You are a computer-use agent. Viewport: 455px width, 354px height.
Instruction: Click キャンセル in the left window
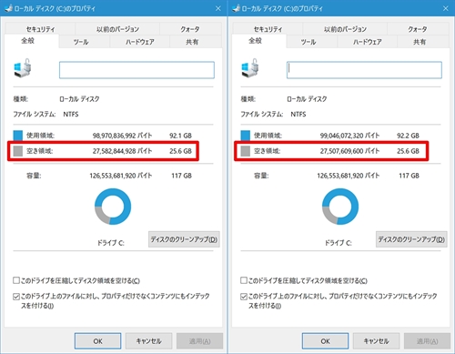pos(148,341)
